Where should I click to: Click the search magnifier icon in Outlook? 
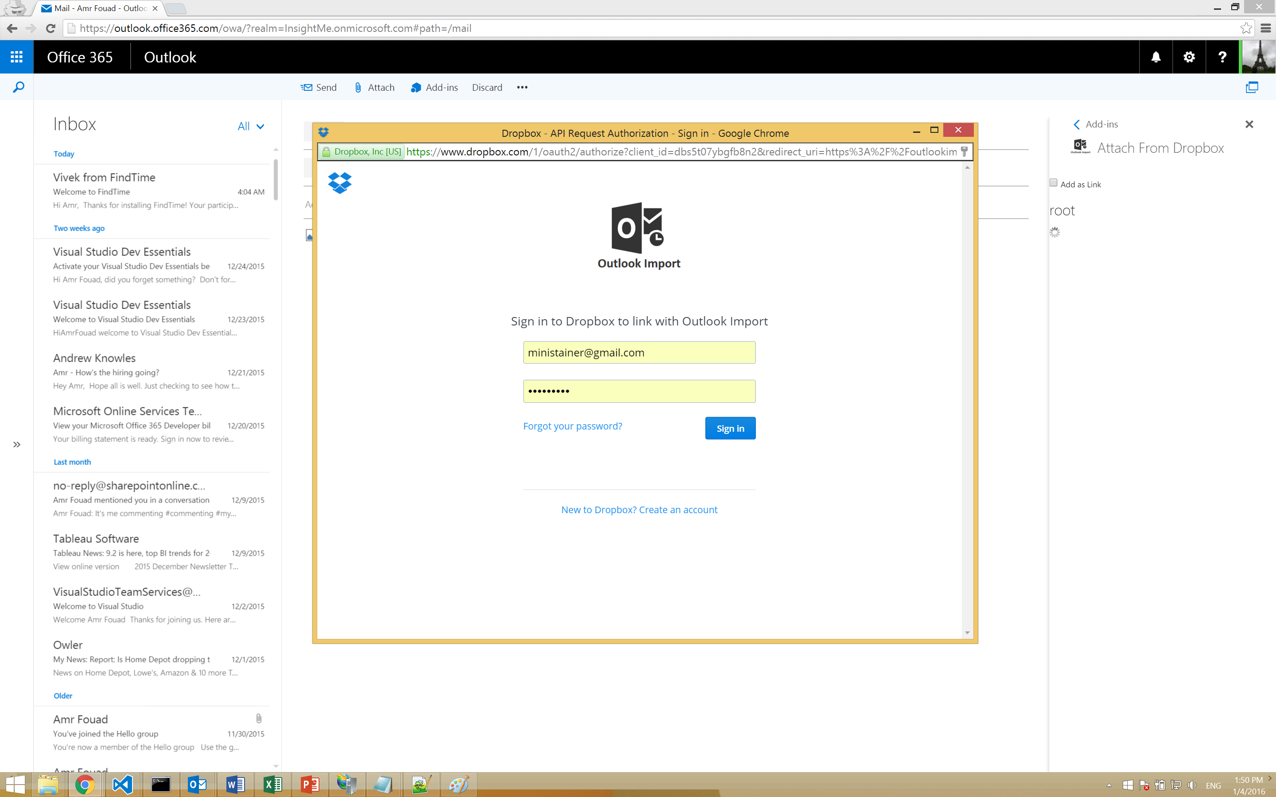[18, 87]
